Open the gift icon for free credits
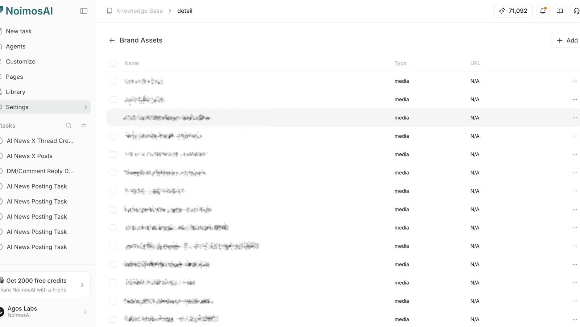The image size is (580, 327). pos(2,280)
